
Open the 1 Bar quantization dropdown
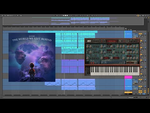(21, 15)
